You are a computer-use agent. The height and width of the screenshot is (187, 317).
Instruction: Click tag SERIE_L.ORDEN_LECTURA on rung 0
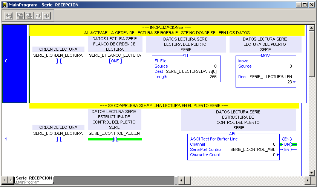pos(58,55)
